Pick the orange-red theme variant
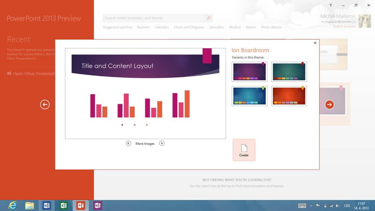 289,96
